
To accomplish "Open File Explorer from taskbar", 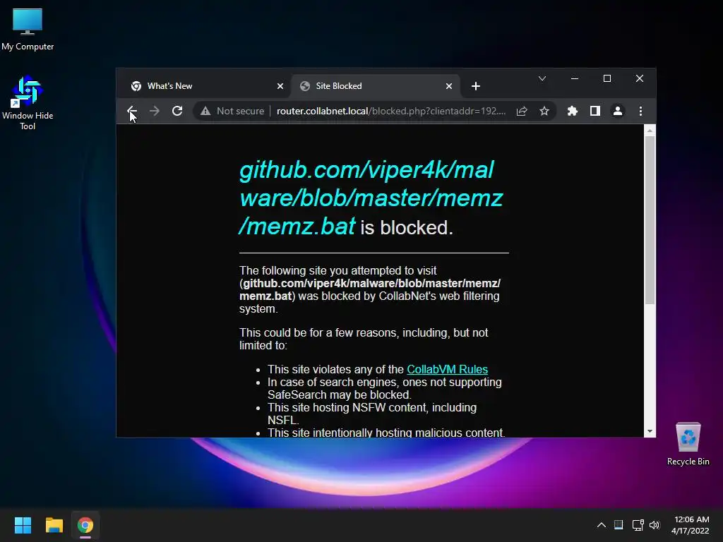I will (54, 525).
